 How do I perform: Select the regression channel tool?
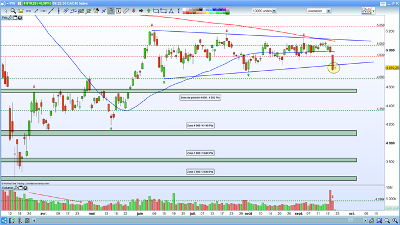coord(74,11)
